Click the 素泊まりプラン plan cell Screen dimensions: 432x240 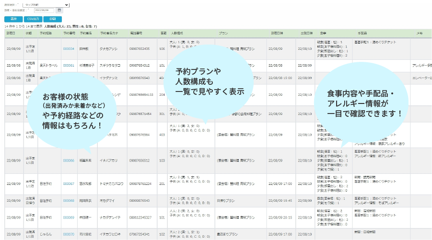pos(227,234)
